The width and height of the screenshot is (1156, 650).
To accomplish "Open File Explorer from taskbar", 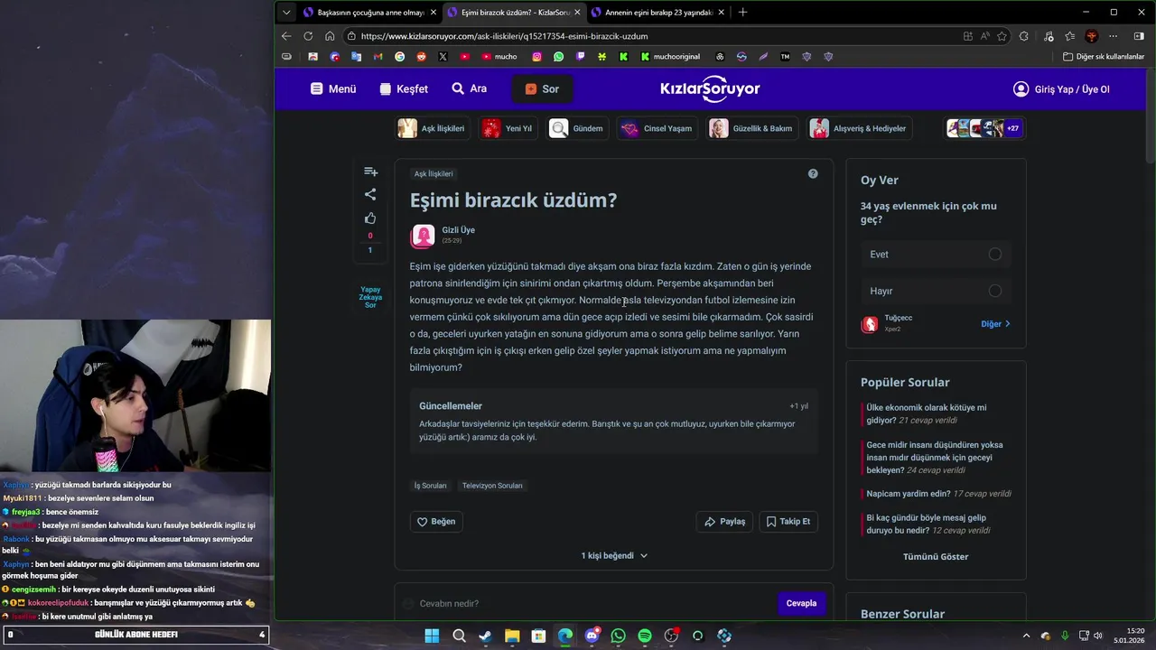I will pos(512,636).
